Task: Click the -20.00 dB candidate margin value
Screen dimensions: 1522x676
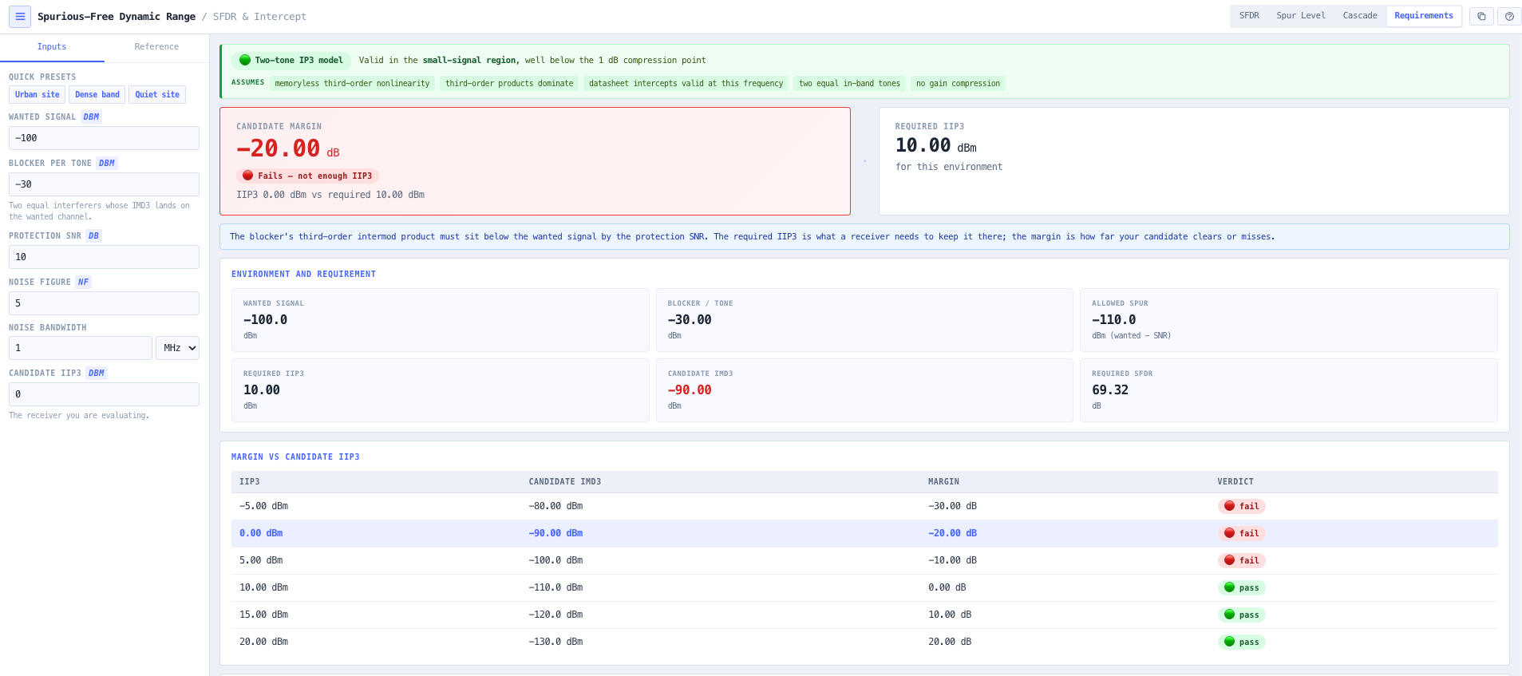Action: coord(287,149)
